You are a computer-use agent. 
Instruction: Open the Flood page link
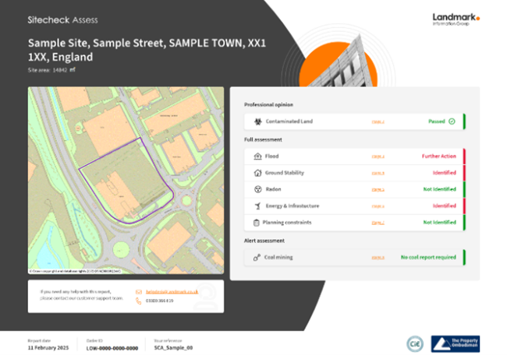(x=378, y=156)
